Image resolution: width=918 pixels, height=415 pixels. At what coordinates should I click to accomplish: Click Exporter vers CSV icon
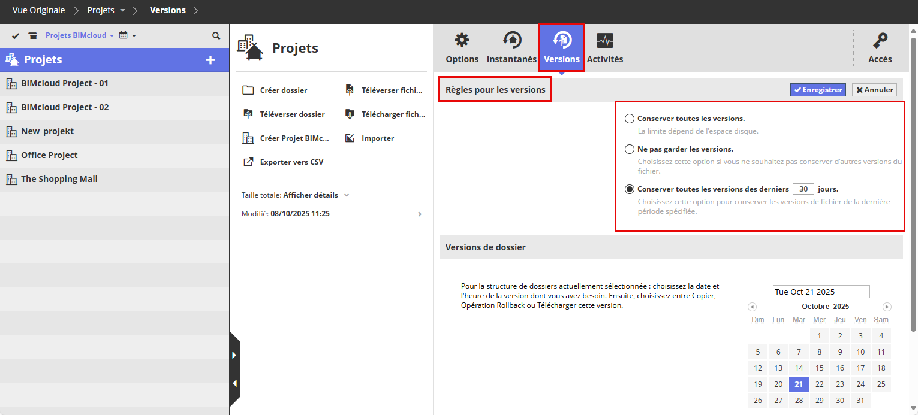(x=248, y=162)
